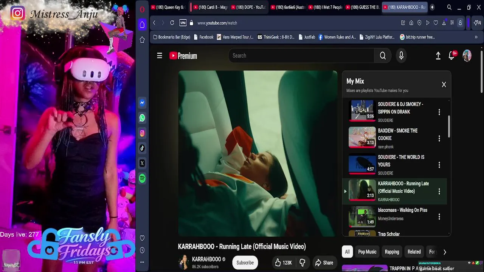Image resolution: width=484 pixels, height=272 pixels.
Task: Open options for SIPPIN ON DRANK
Action: [x=439, y=112]
